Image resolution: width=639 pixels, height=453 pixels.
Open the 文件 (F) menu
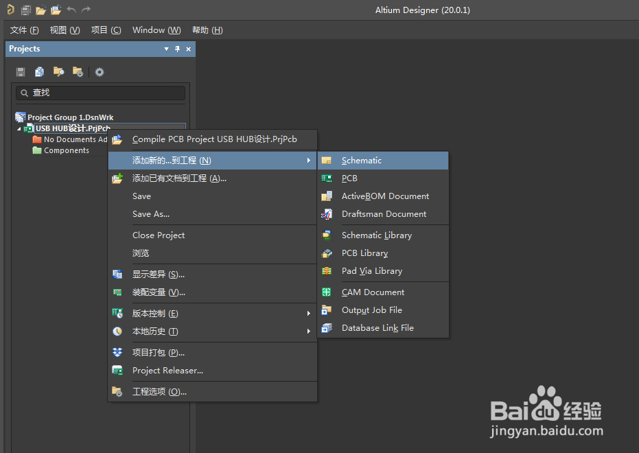click(x=24, y=30)
